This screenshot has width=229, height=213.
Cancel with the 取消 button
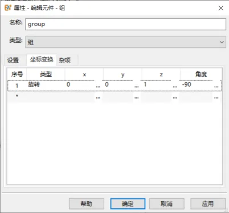coord(167,204)
